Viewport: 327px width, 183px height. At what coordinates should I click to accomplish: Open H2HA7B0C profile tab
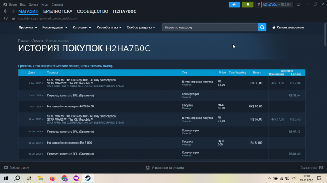pos(124,11)
